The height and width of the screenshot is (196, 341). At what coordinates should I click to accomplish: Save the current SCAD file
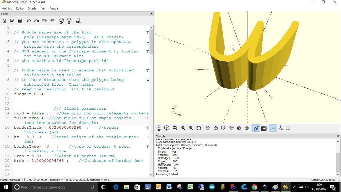20,21
